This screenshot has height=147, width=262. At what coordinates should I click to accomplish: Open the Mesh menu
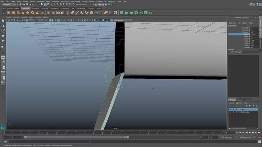point(48,1)
